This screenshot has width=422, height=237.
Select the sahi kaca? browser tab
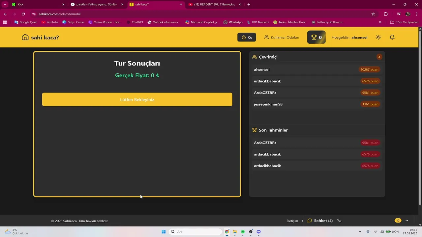point(156,5)
